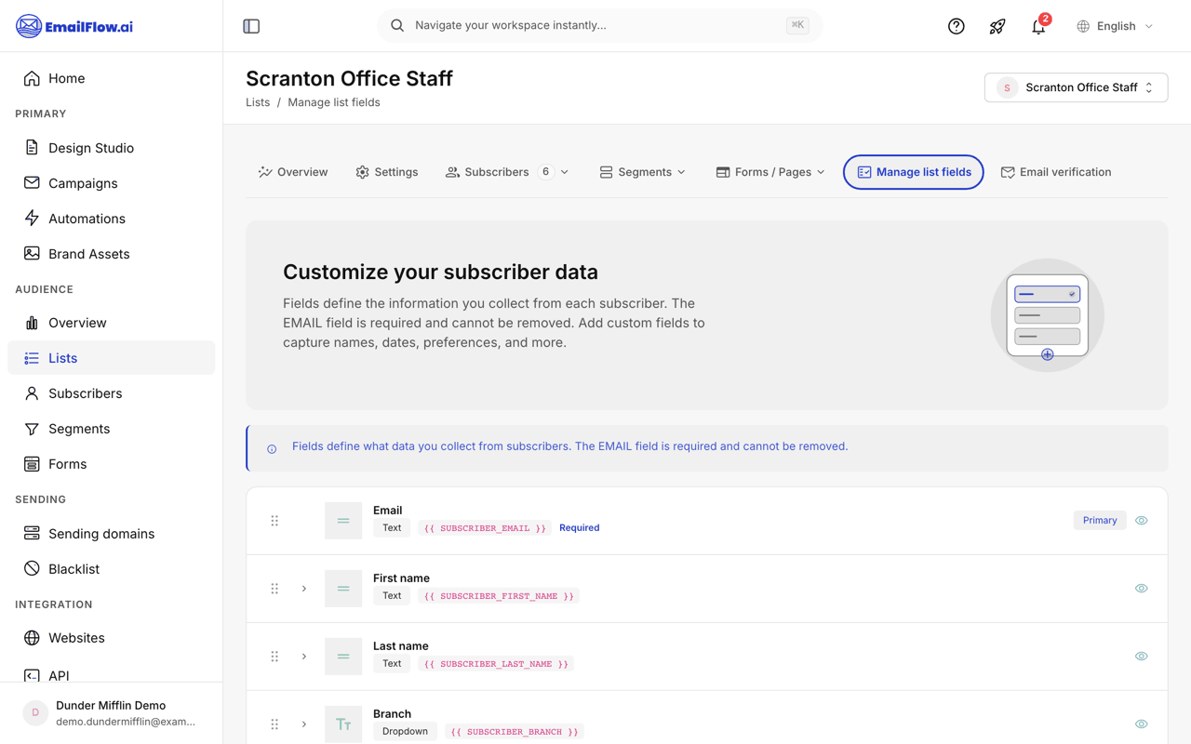Toggle the sidebar collapse icon

251,26
